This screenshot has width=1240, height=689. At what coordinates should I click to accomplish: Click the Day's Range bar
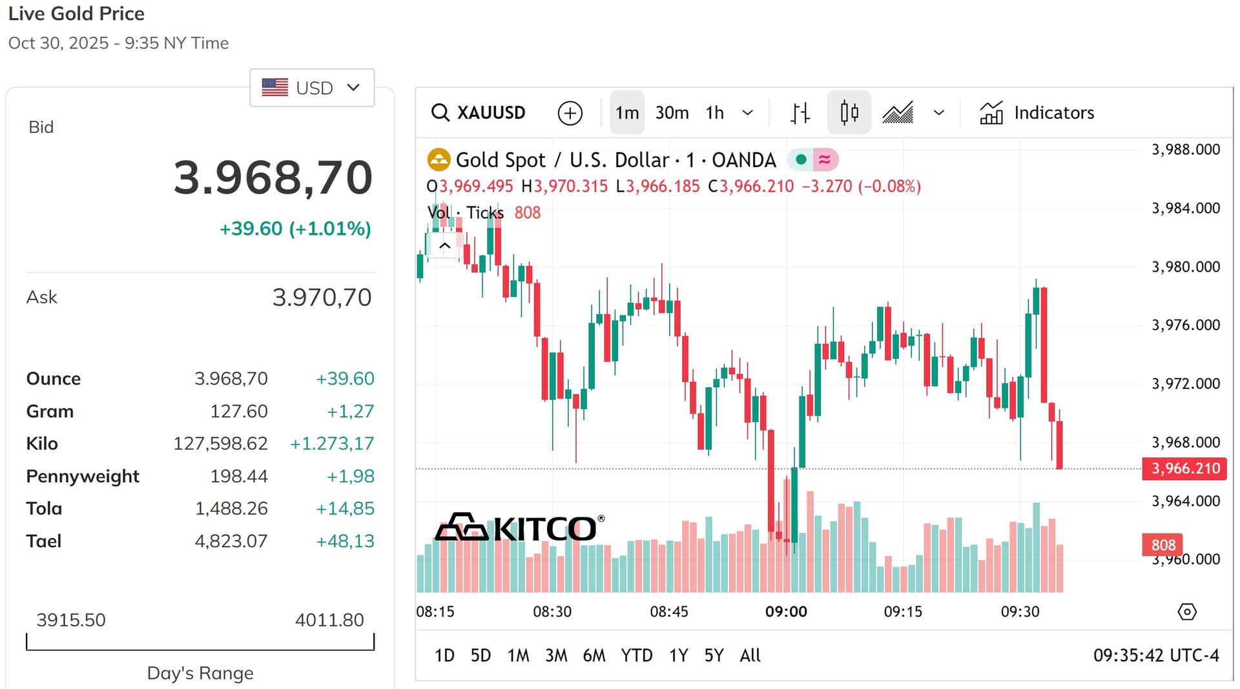coord(200,642)
